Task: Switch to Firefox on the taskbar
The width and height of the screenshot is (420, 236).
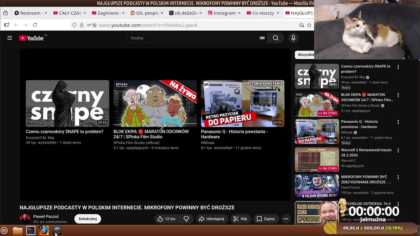Action: 44,231
